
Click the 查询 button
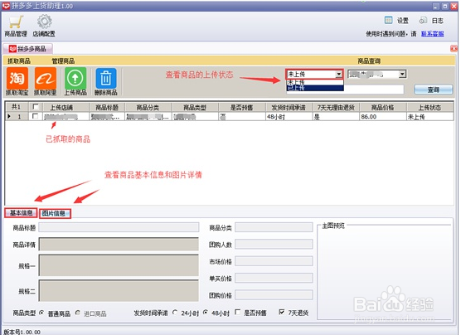pos(434,90)
